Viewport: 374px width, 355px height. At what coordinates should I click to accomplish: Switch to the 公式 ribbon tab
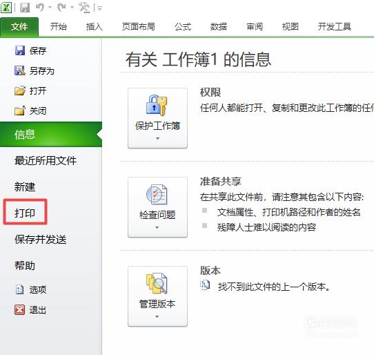(x=183, y=26)
